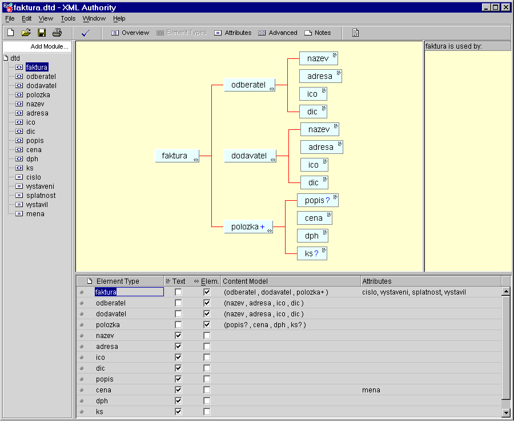The width and height of the screenshot is (514, 421).
Task: Click expand icon on polozka diagram node
Action: pos(270,231)
